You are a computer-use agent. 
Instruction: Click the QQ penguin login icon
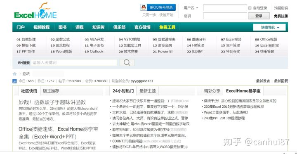pyautogui.click(x=144, y=7)
